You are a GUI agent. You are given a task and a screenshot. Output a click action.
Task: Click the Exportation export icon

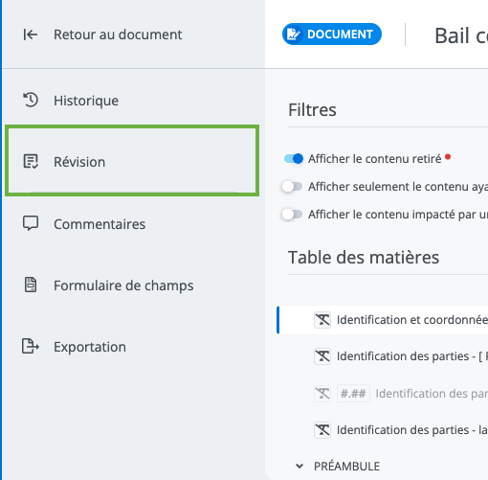(x=31, y=347)
